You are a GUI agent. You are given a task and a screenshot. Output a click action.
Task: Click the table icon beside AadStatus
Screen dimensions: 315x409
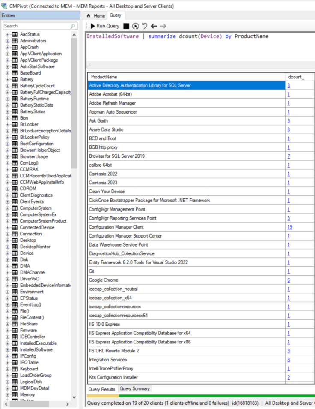[x=15, y=34]
